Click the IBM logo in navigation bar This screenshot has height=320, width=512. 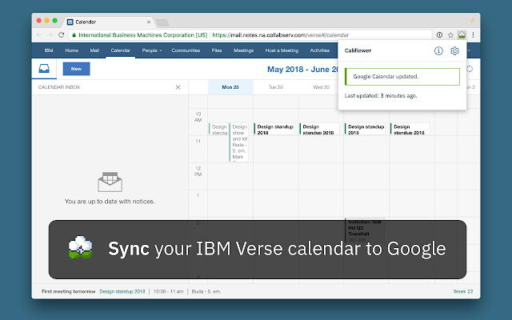pos(49,50)
